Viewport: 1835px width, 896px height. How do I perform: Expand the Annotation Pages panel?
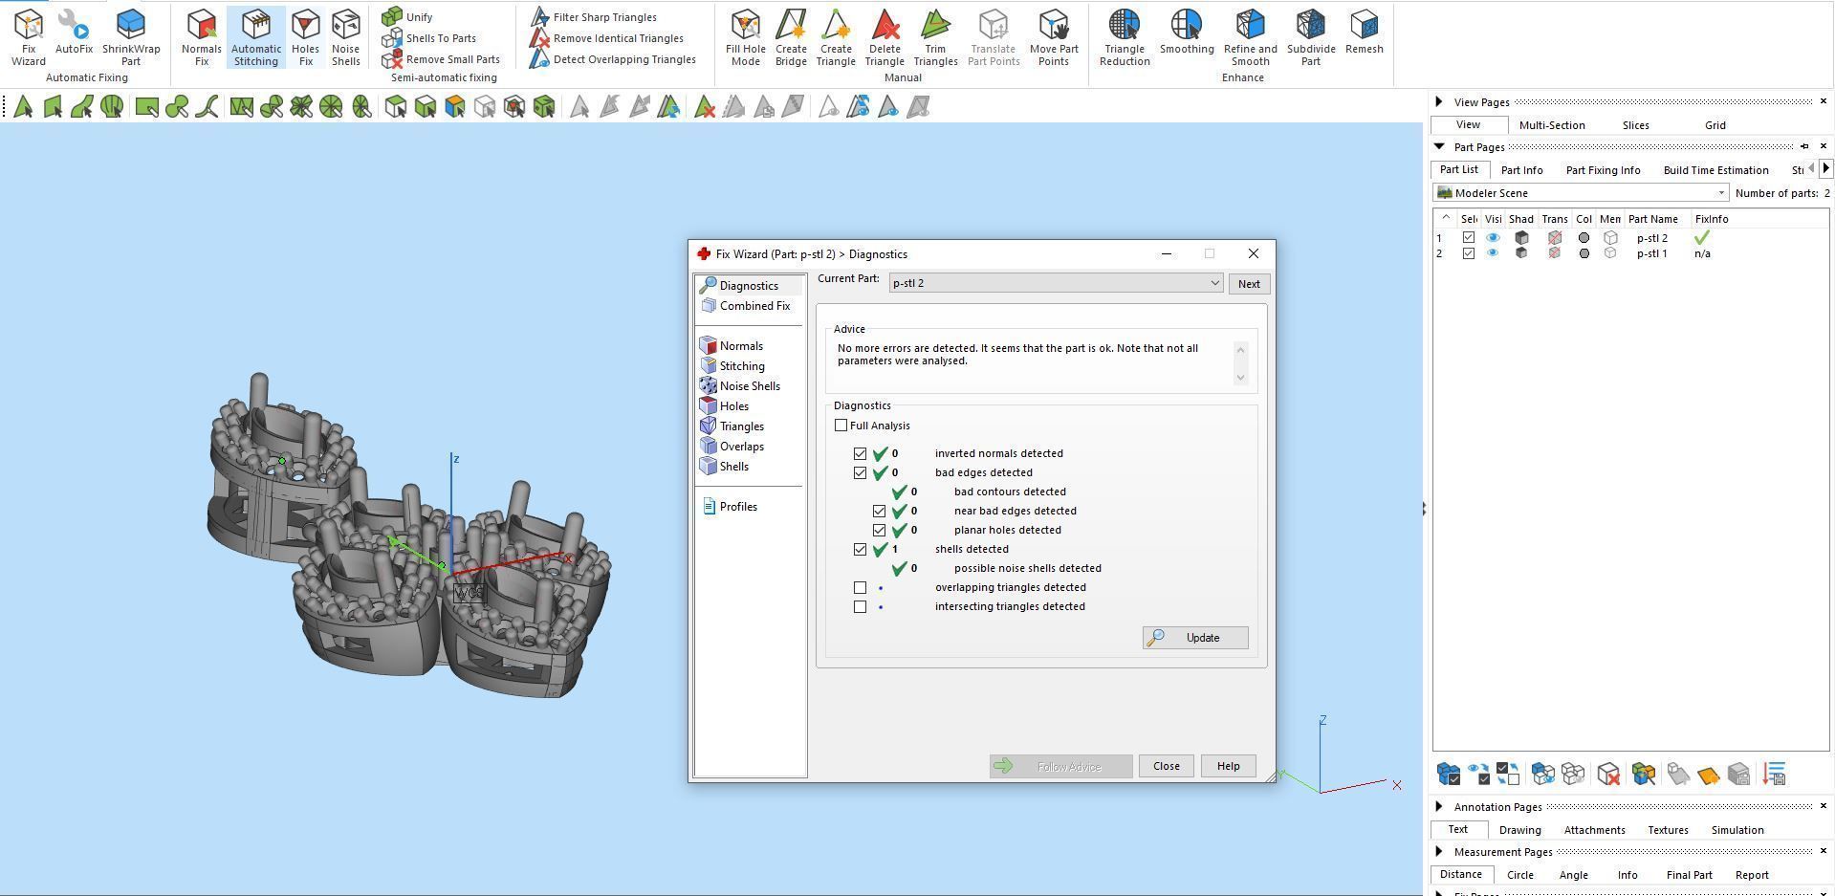tap(1439, 807)
